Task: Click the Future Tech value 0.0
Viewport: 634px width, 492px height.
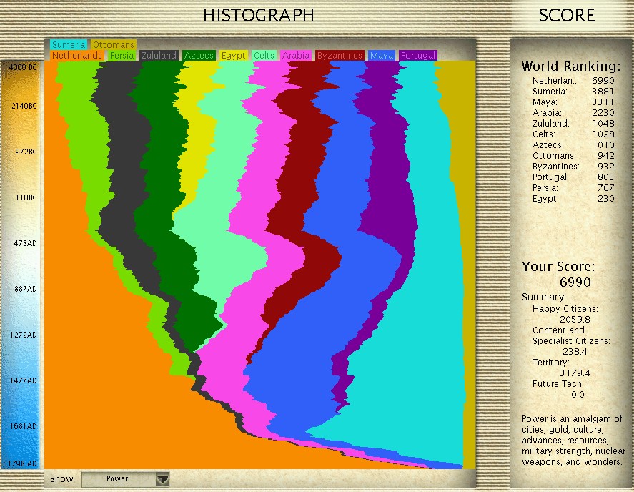Action: point(578,395)
